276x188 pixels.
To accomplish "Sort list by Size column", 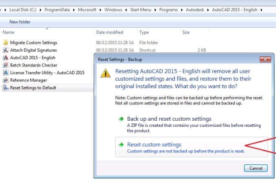I will [x=186, y=32].
